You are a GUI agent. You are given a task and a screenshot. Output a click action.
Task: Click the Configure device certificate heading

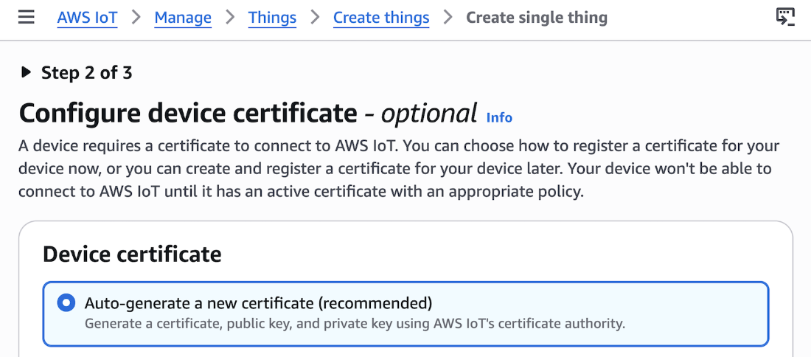tap(248, 114)
